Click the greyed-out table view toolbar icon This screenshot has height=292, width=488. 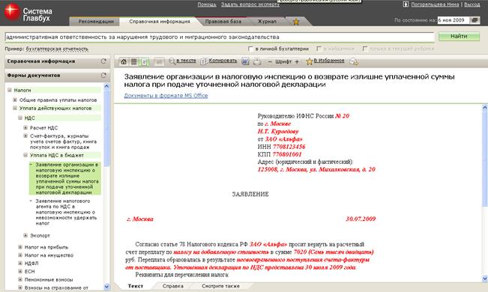point(159,62)
